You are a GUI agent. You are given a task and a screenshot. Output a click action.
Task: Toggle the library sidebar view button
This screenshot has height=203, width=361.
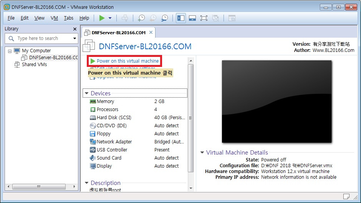pos(181,18)
